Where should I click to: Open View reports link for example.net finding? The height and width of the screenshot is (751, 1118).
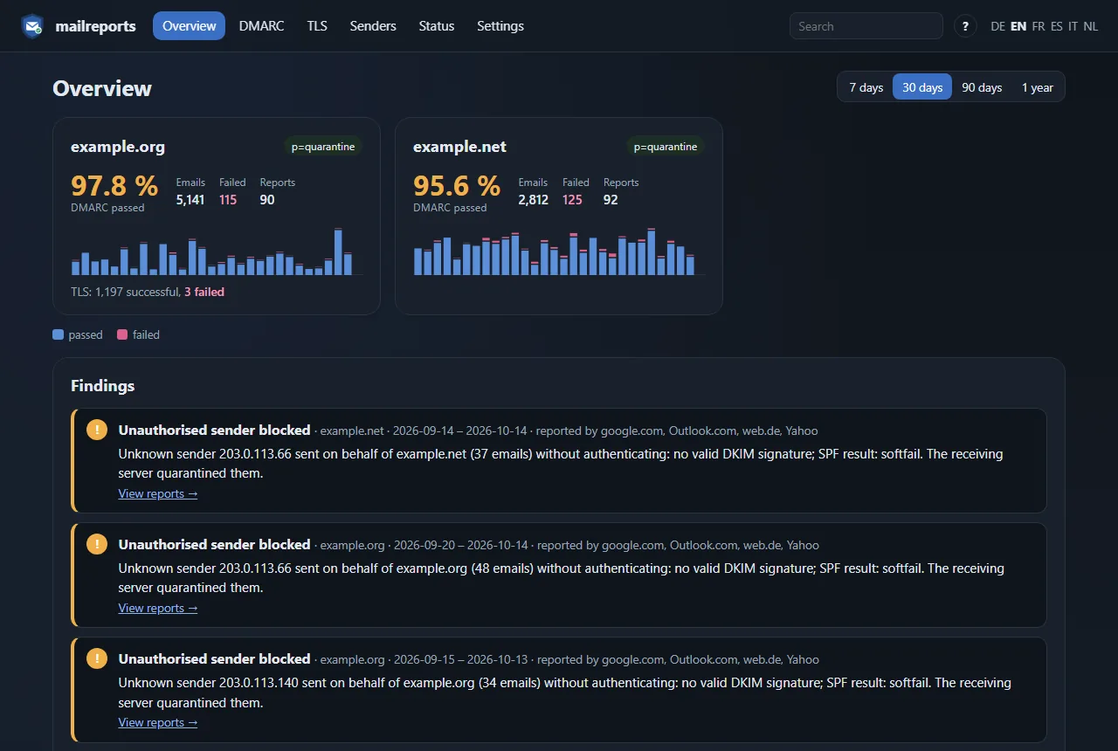pos(158,493)
